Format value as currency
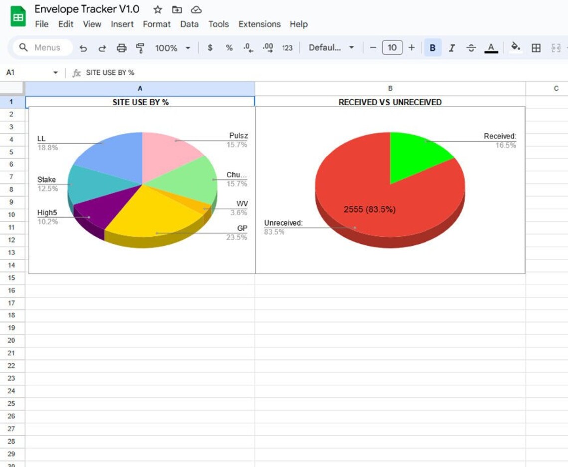This screenshot has width=568, height=467. [210, 48]
